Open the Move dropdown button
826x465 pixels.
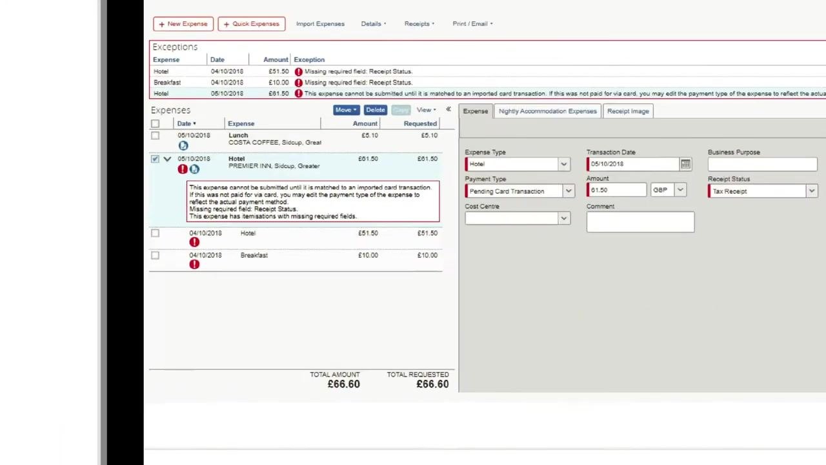point(346,110)
